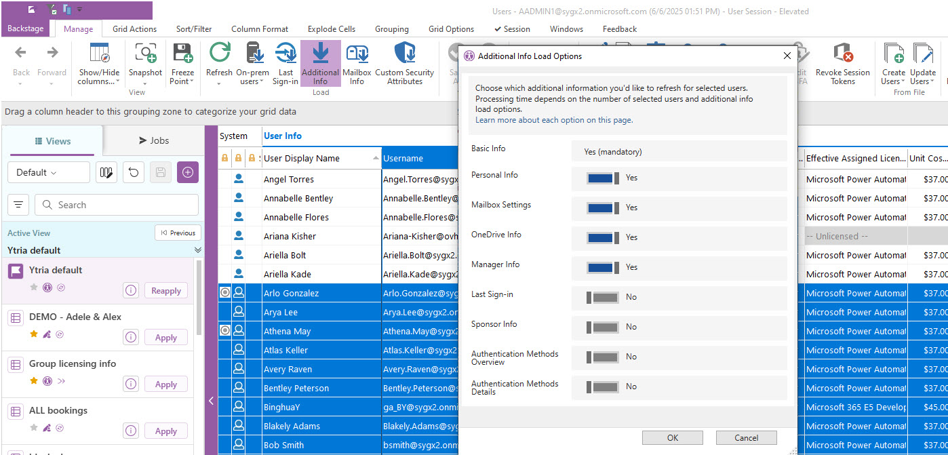Click the Additional Info load icon
948x455 pixels.
click(320, 54)
